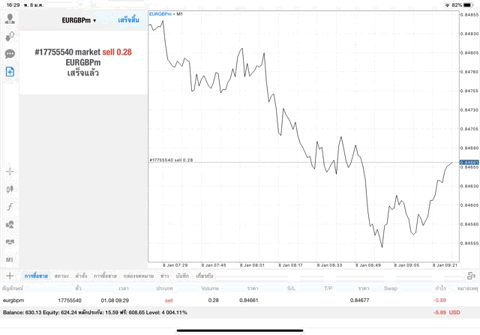Sort positions by Volume column header

tap(210, 288)
